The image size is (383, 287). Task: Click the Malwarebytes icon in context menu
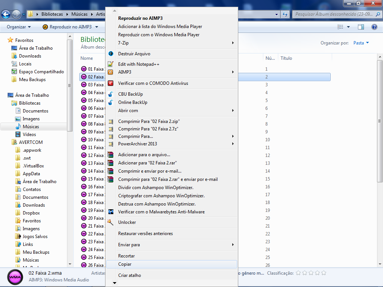coord(111,212)
